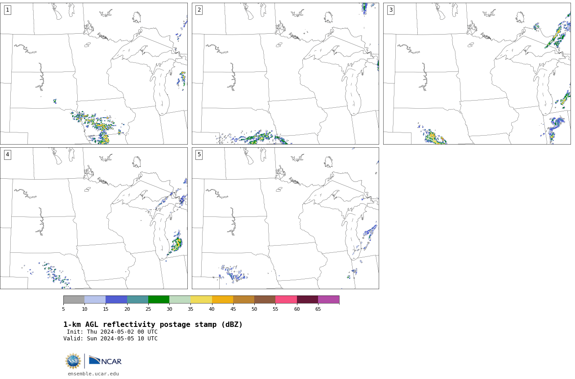Click the colorbar tick label 5
The image size is (575, 379).
[63, 309]
